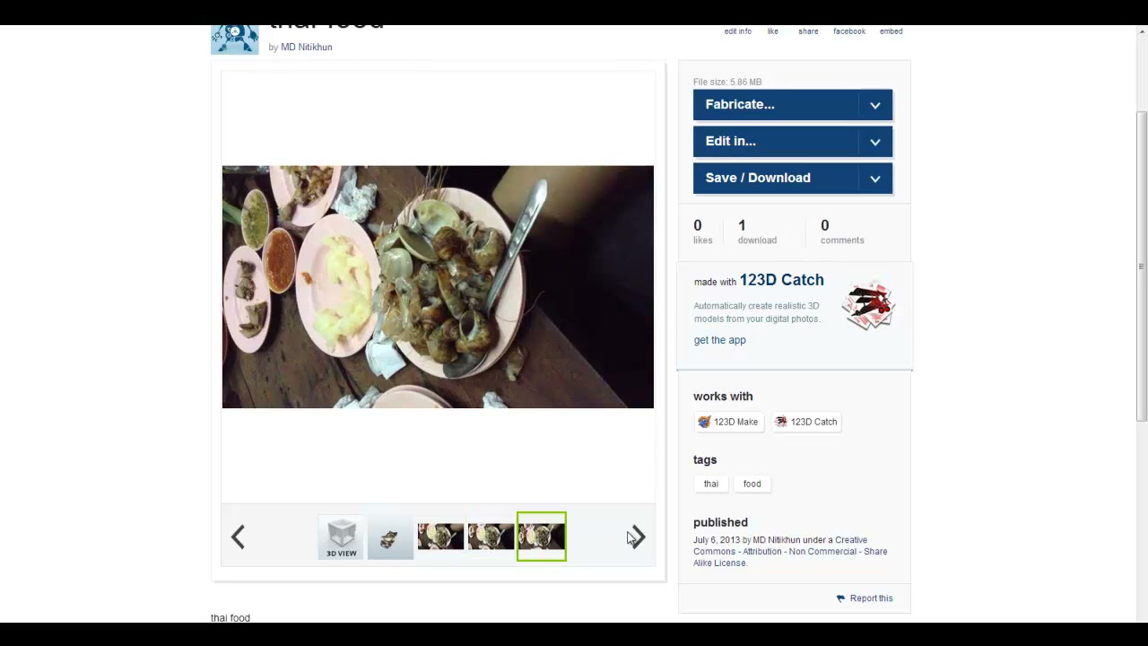Click the 0 likes counter
Viewport: 1148px width, 646px height.
702,231
